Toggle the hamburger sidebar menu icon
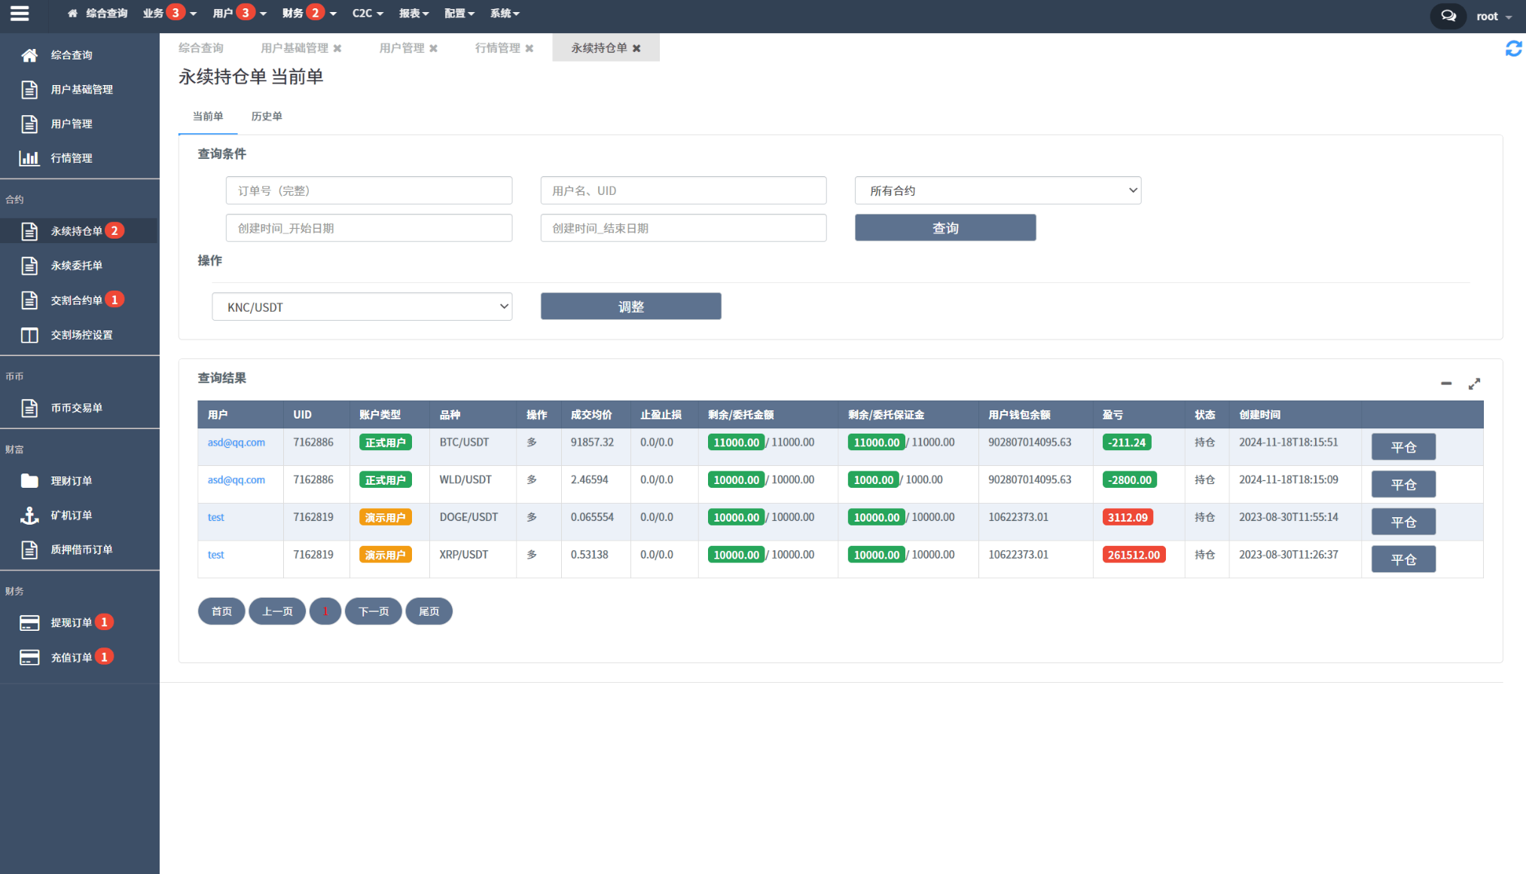The image size is (1526, 874). [20, 14]
